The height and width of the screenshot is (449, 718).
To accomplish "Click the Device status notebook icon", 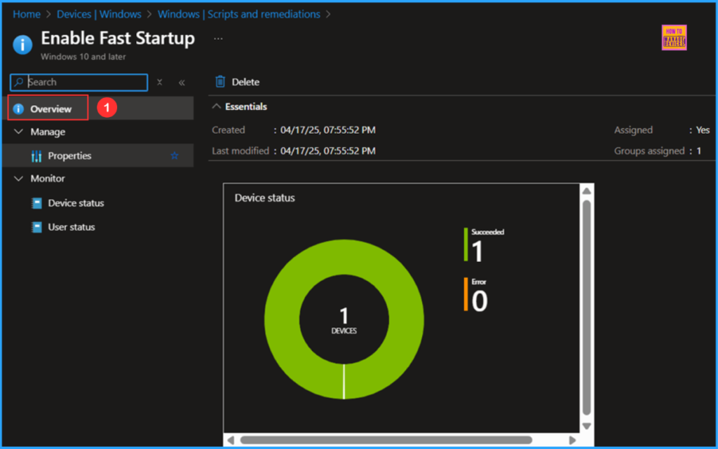I will (36, 203).
